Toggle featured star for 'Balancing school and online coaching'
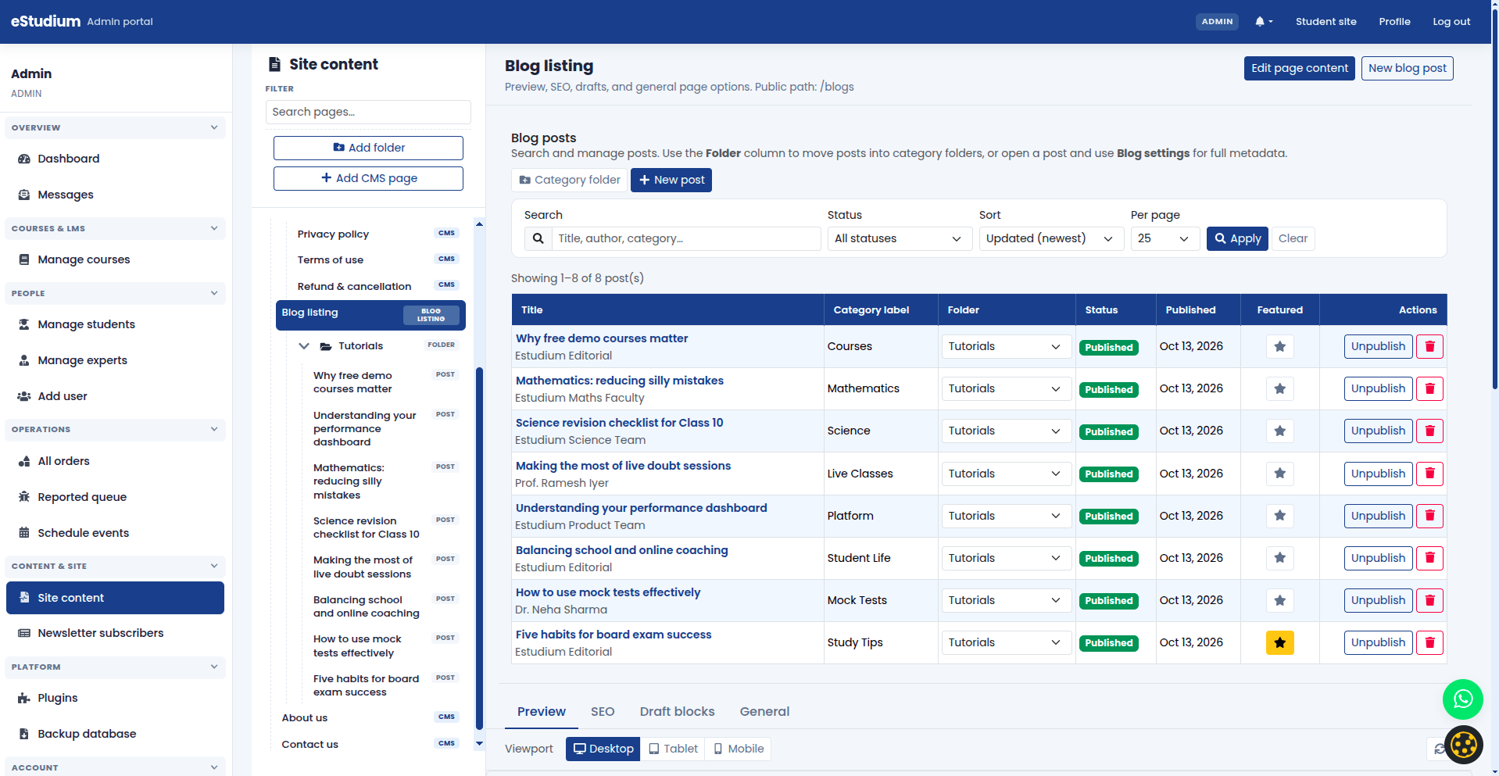The height and width of the screenshot is (776, 1499). (x=1279, y=558)
